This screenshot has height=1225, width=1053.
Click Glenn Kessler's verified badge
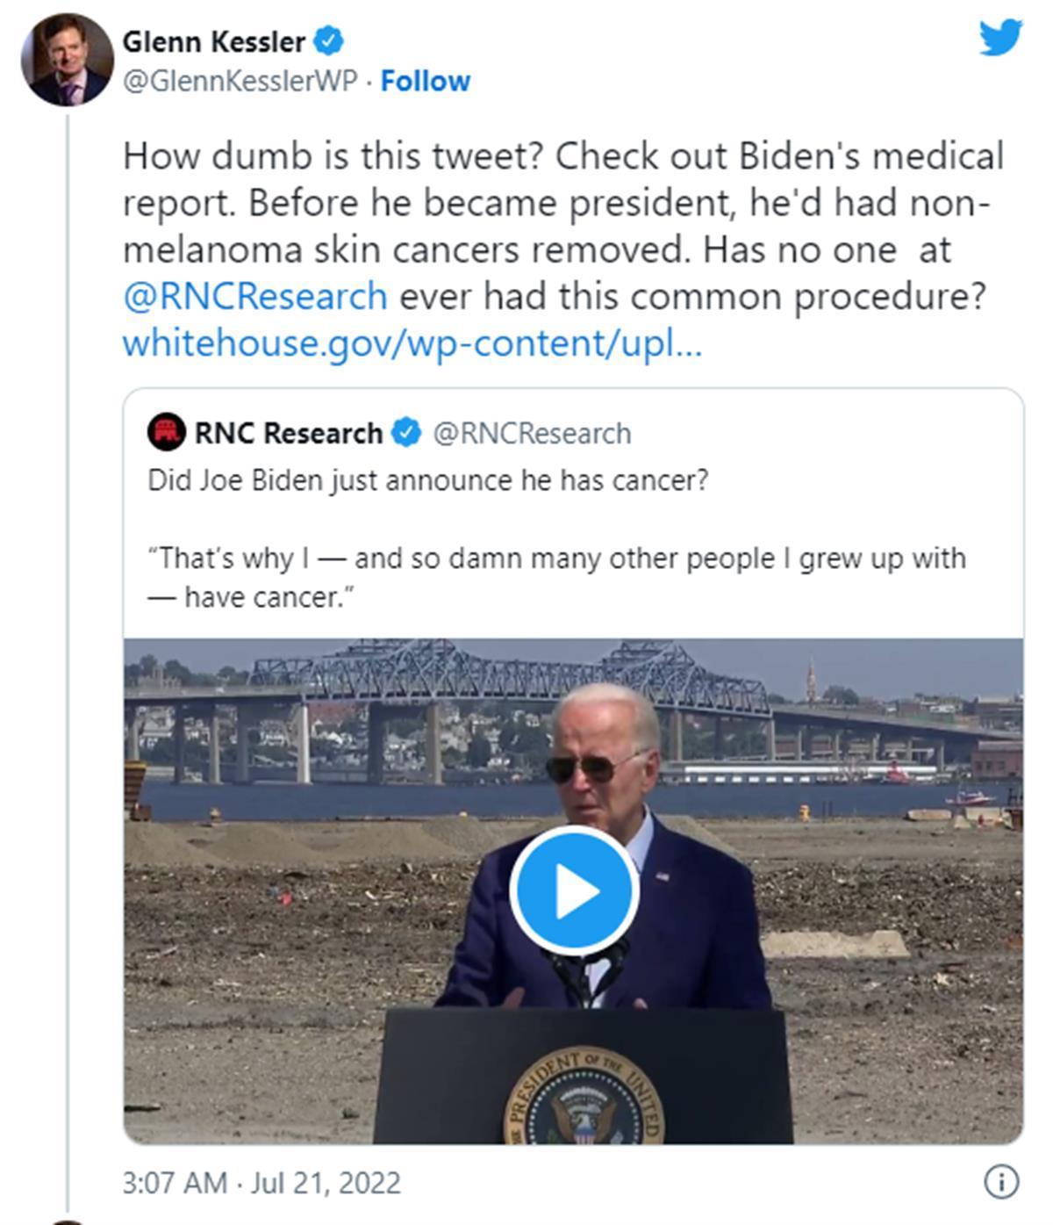point(329,40)
